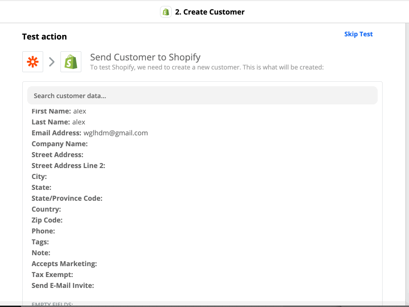Click the 'Send Customer to Shopify' heading
Viewport: 409px width, 307px height.
(x=145, y=57)
